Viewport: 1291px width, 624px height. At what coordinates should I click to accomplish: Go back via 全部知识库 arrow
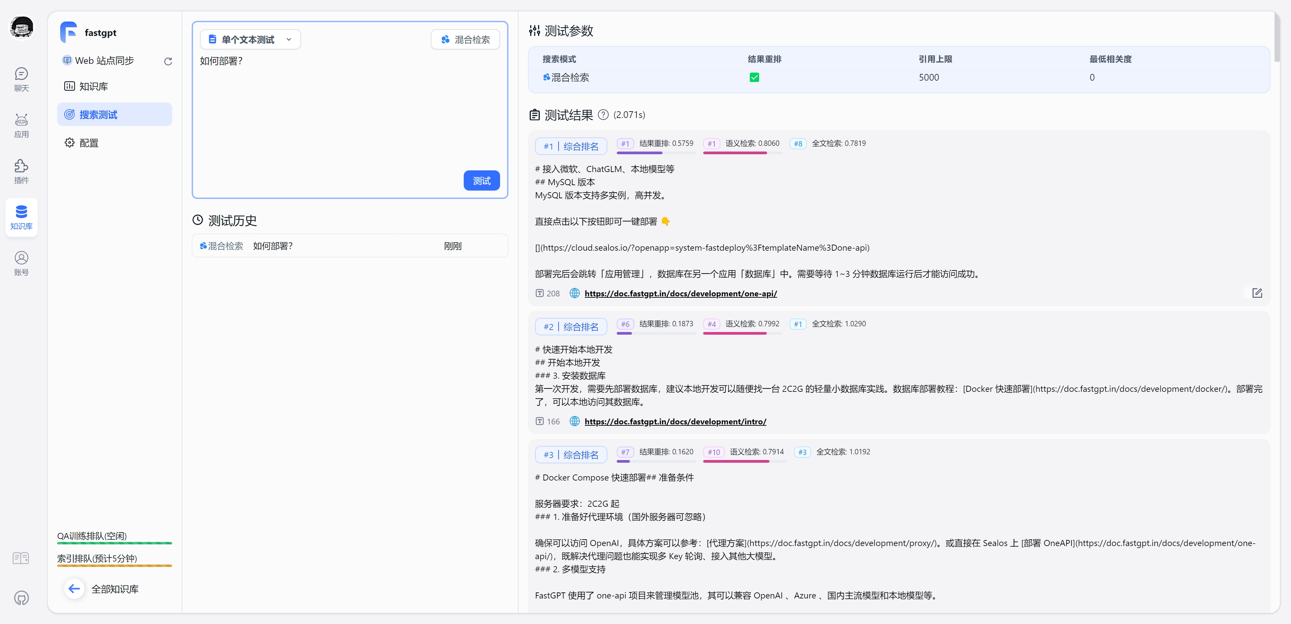tap(74, 588)
